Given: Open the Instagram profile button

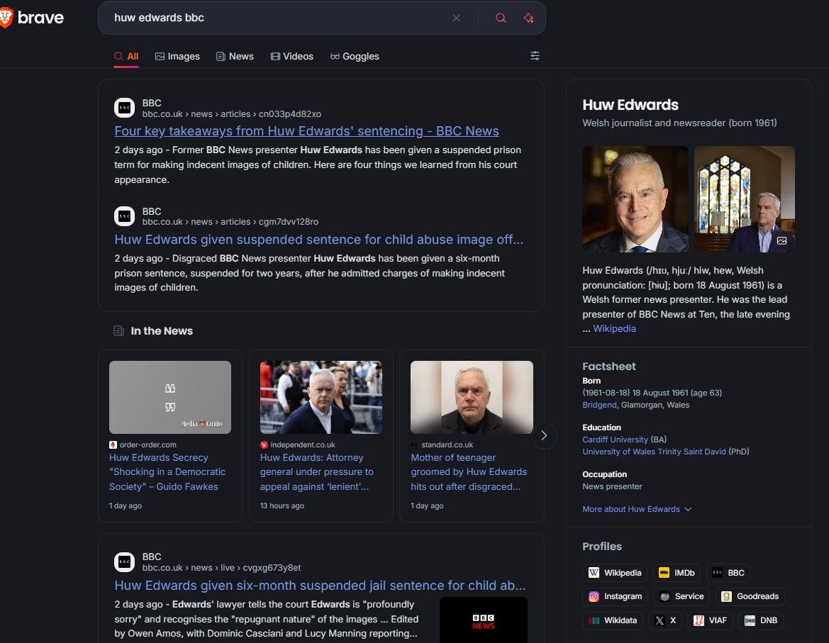Looking at the screenshot, I should click(616, 596).
